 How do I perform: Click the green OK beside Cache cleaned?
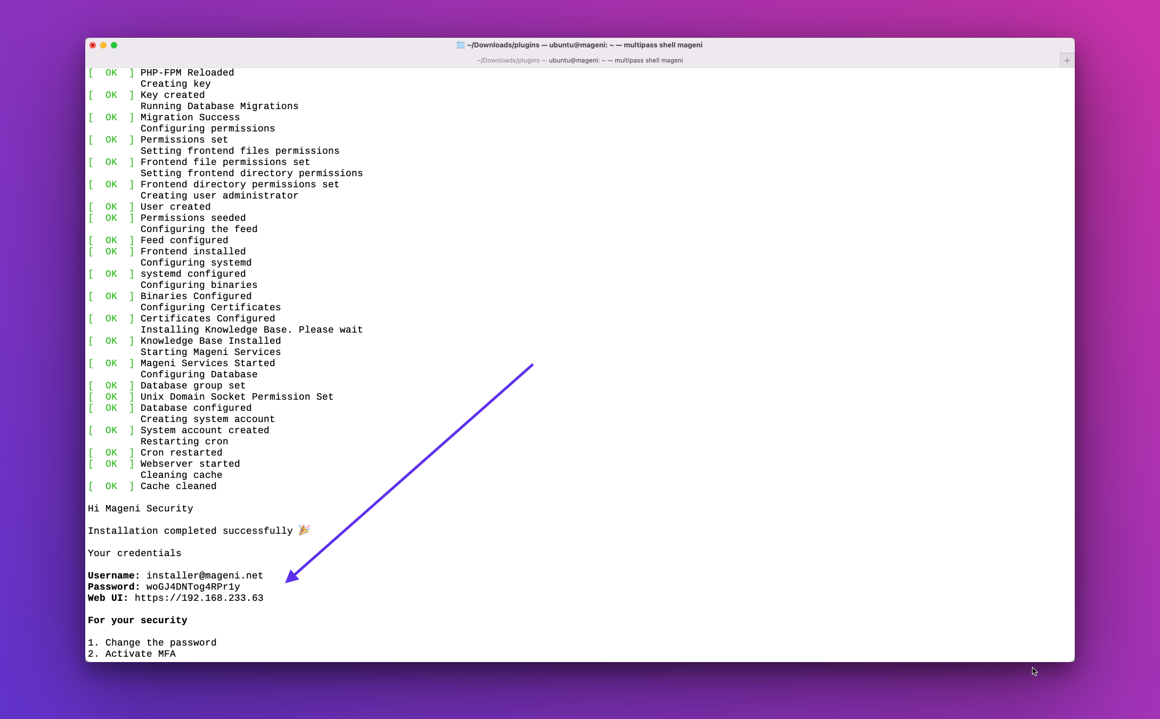tap(111, 486)
